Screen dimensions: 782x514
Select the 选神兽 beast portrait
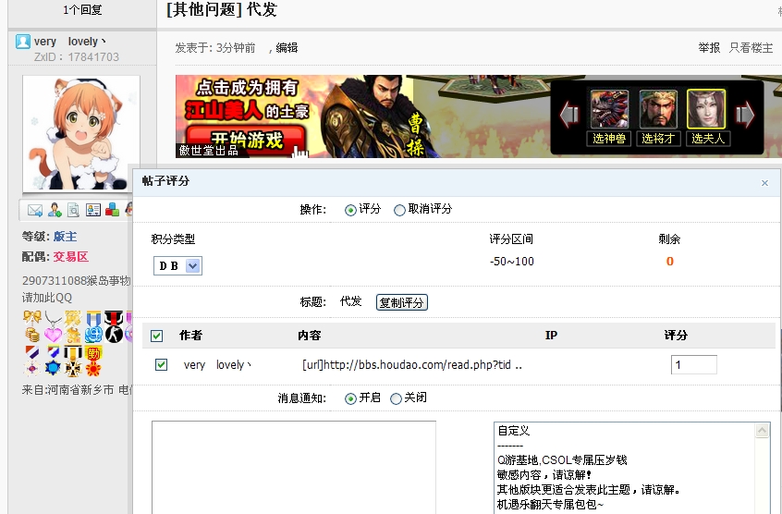coord(609,109)
